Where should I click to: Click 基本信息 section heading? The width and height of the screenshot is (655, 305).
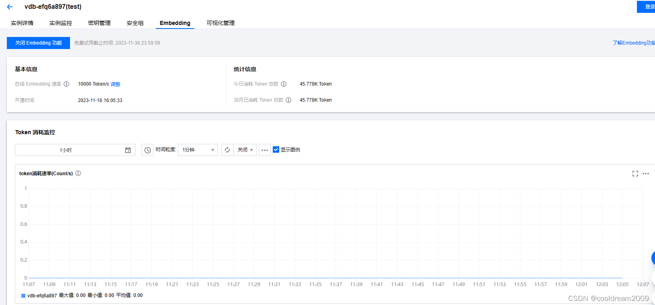(x=26, y=69)
